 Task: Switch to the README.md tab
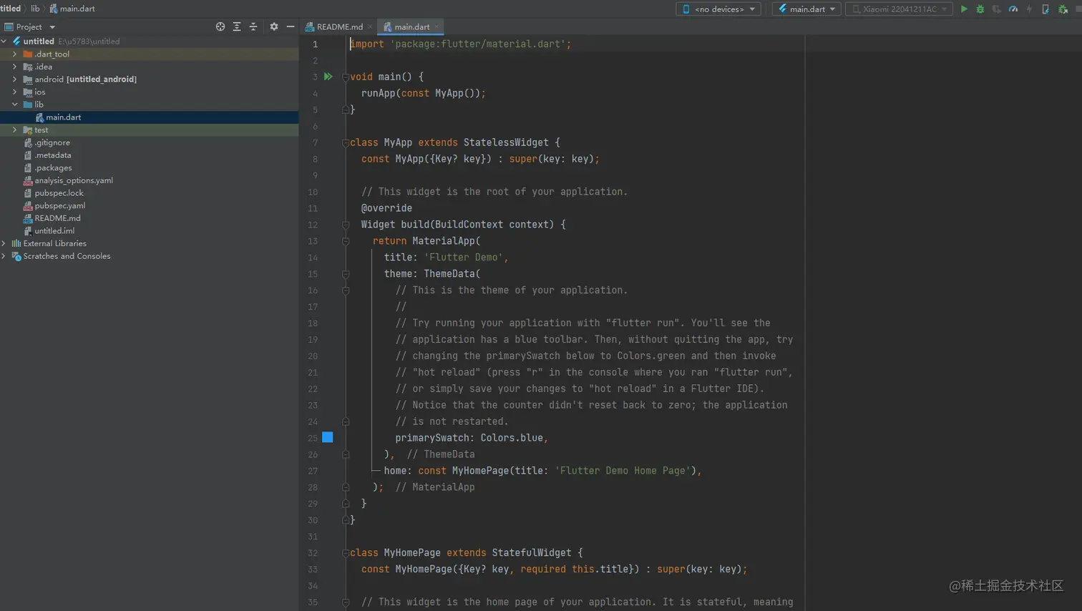coord(339,27)
